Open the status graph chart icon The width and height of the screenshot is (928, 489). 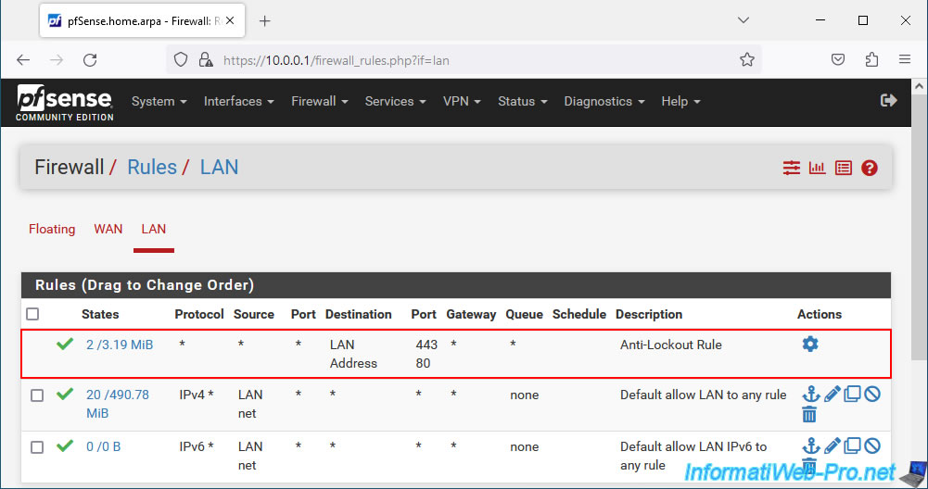[x=818, y=168]
